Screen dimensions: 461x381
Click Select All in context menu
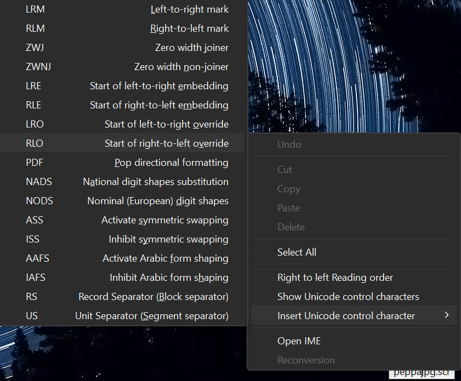297,252
